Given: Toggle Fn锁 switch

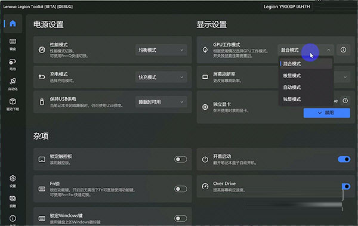Looking at the screenshot, I should 181,189.
